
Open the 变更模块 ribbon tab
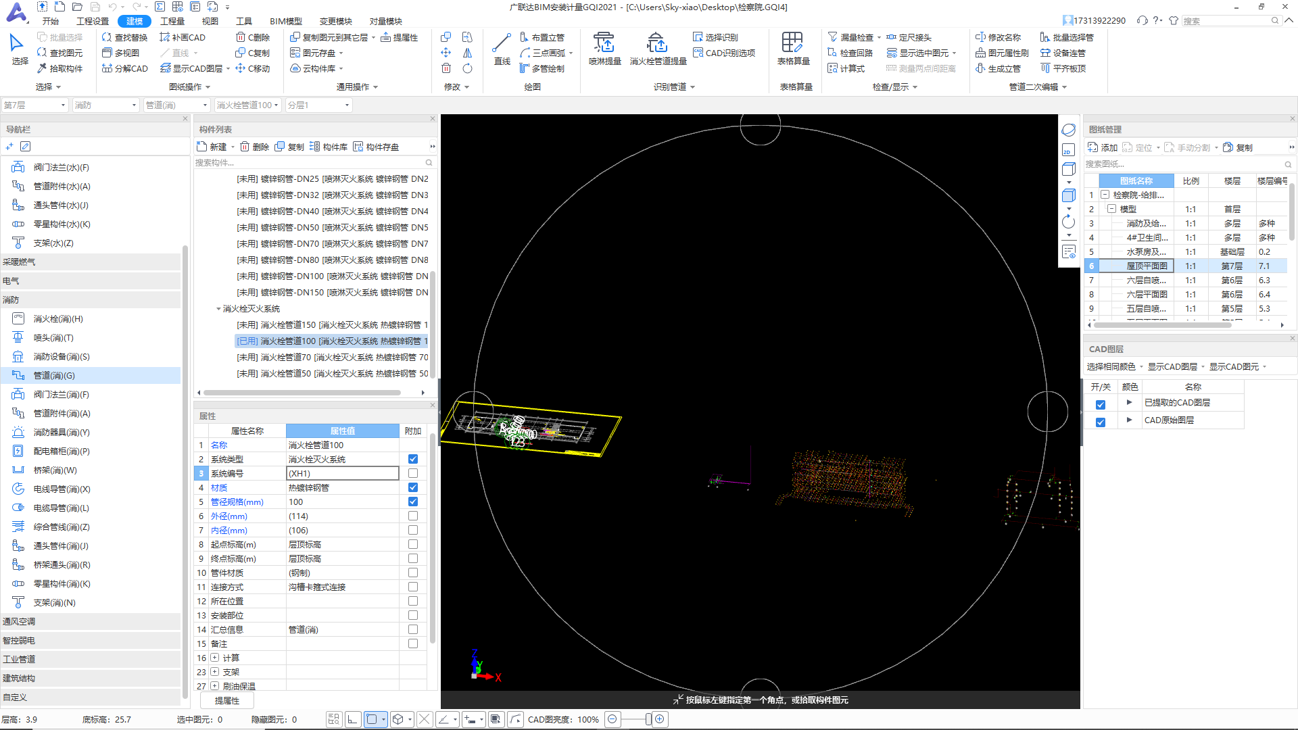pos(336,21)
